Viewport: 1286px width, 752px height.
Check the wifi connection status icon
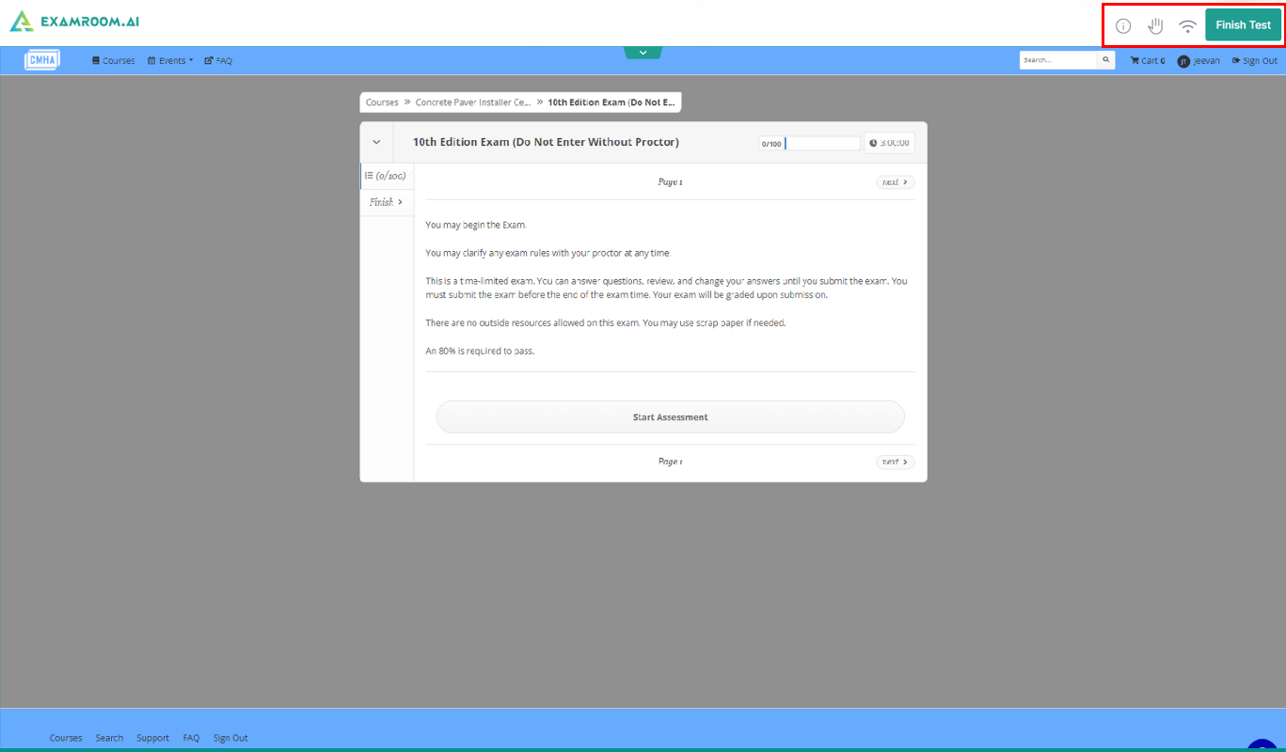pos(1188,26)
